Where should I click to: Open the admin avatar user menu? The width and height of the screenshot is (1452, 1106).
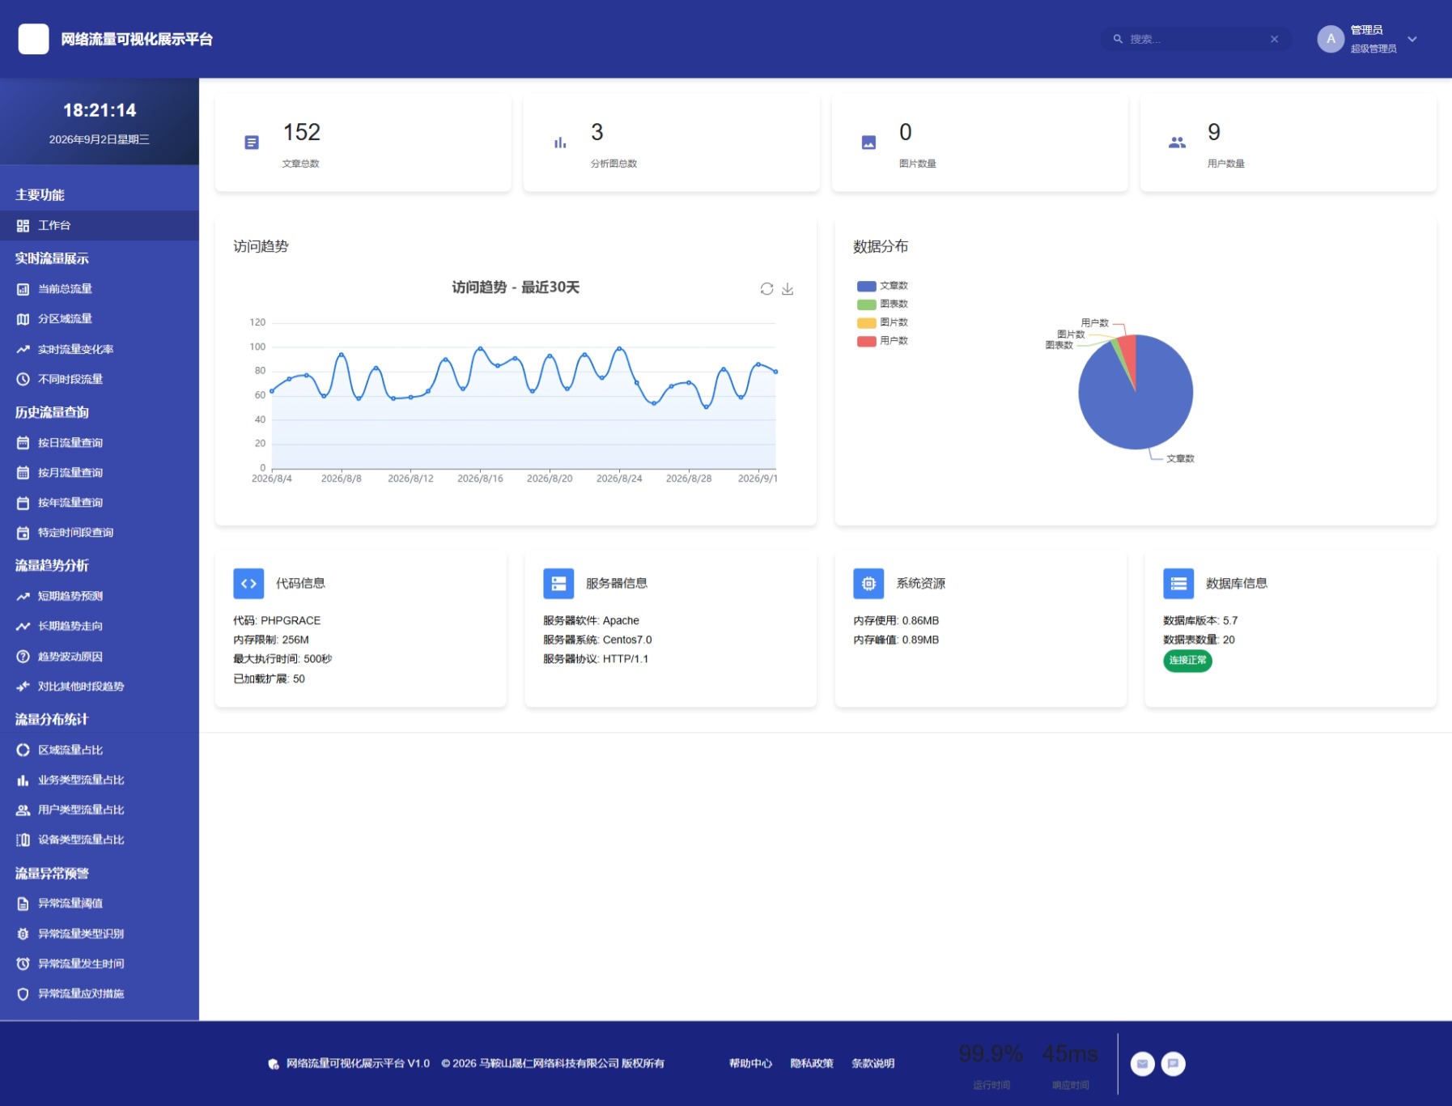pos(1331,39)
